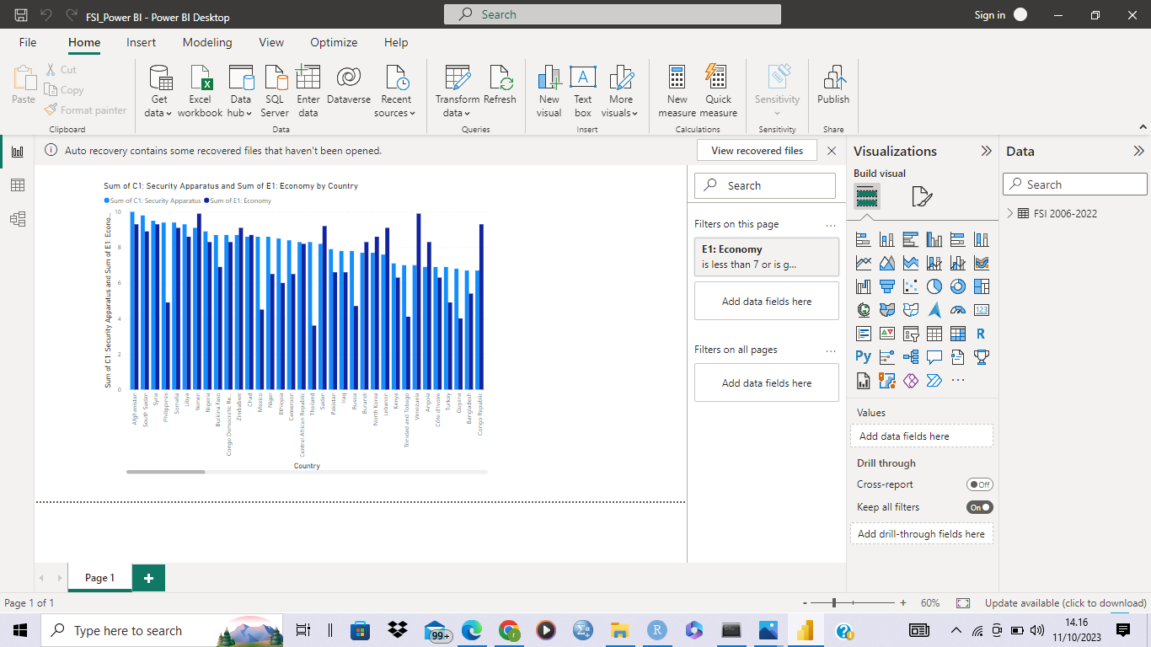The image size is (1151, 647).
Task: Click the Filters pane search field
Action: click(765, 185)
